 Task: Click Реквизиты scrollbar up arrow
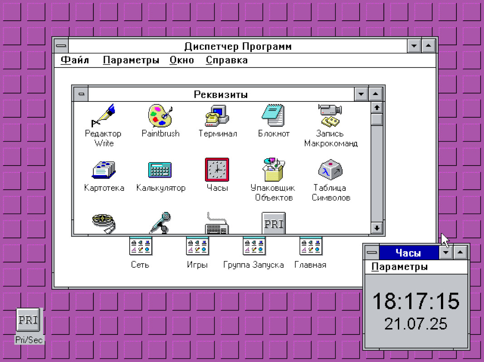(376, 108)
